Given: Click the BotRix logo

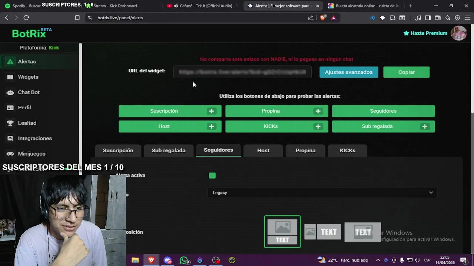Looking at the screenshot, I should (32, 33).
